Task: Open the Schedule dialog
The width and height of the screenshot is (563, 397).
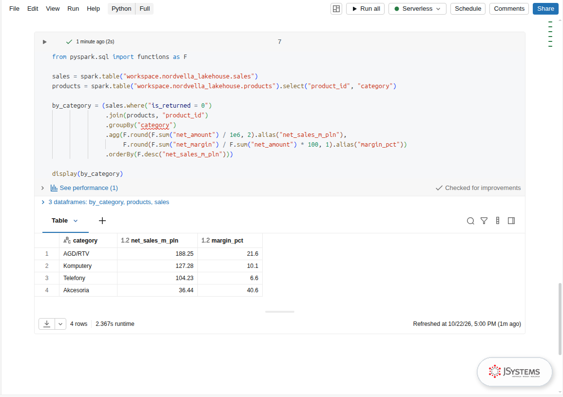Action: [468, 9]
